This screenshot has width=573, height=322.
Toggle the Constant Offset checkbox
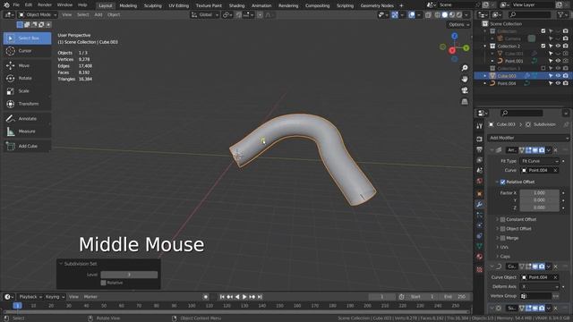tap(502, 219)
